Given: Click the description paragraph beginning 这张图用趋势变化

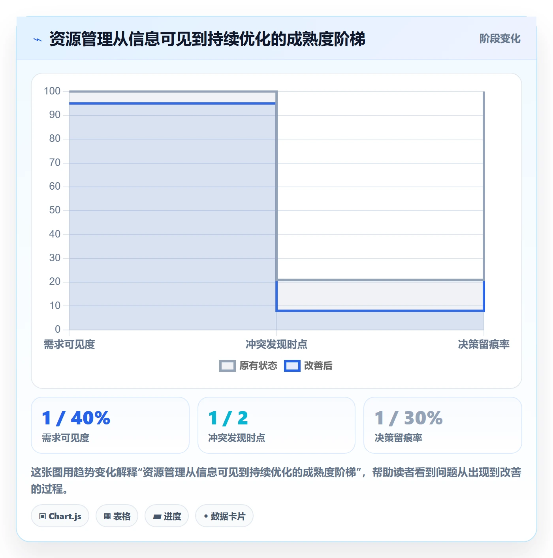Looking at the screenshot, I should [x=276, y=481].
